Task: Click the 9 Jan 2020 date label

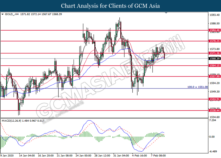Action: pos(7,155)
